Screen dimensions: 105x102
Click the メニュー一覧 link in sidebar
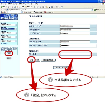pos(4,44)
